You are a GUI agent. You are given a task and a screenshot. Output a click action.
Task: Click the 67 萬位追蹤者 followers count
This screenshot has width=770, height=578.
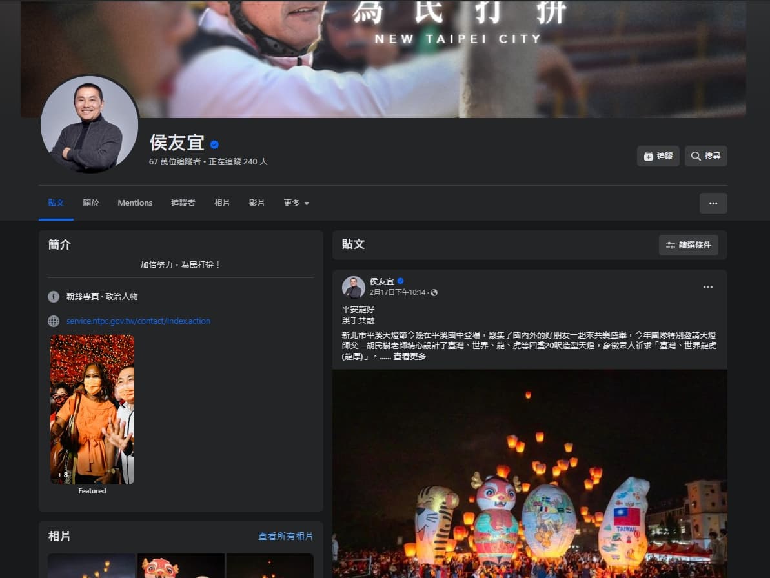(x=175, y=161)
